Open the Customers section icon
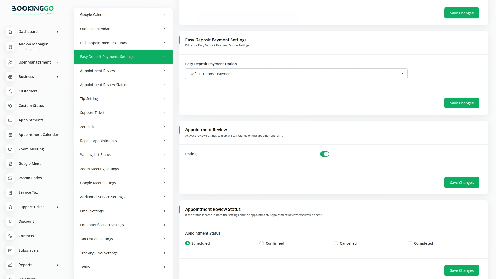Image resolution: width=496 pixels, height=279 pixels. (10, 91)
